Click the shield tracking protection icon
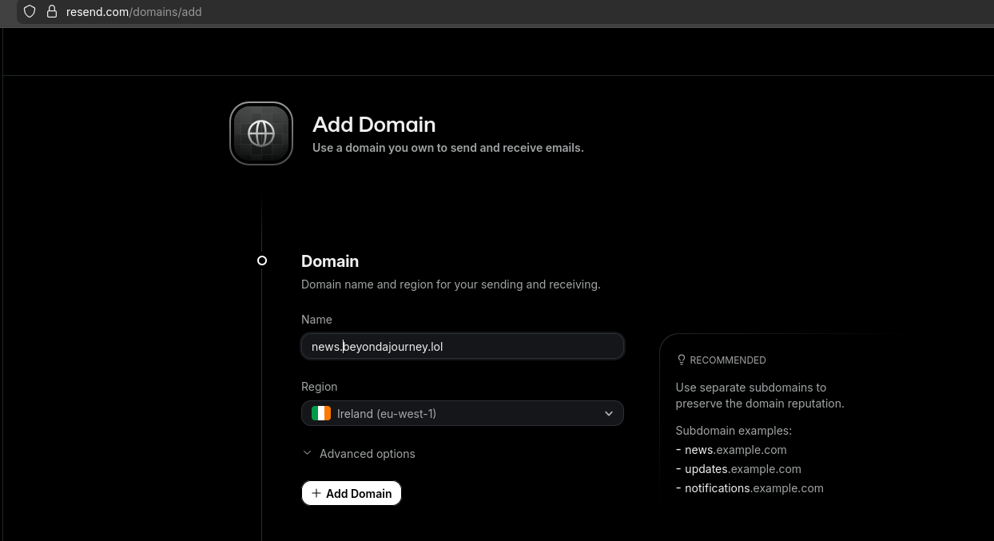 click(30, 12)
